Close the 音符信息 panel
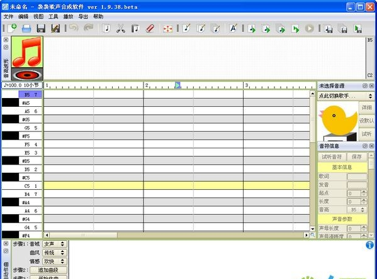The width and height of the screenshot is (377, 279). pyautogui.click(x=371, y=146)
